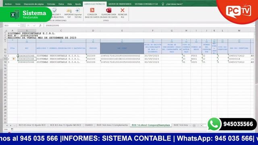This screenshot has height=145, width=258.
Task: Switch to the Datos ribbon tab
Action: (x=61, y=4)
